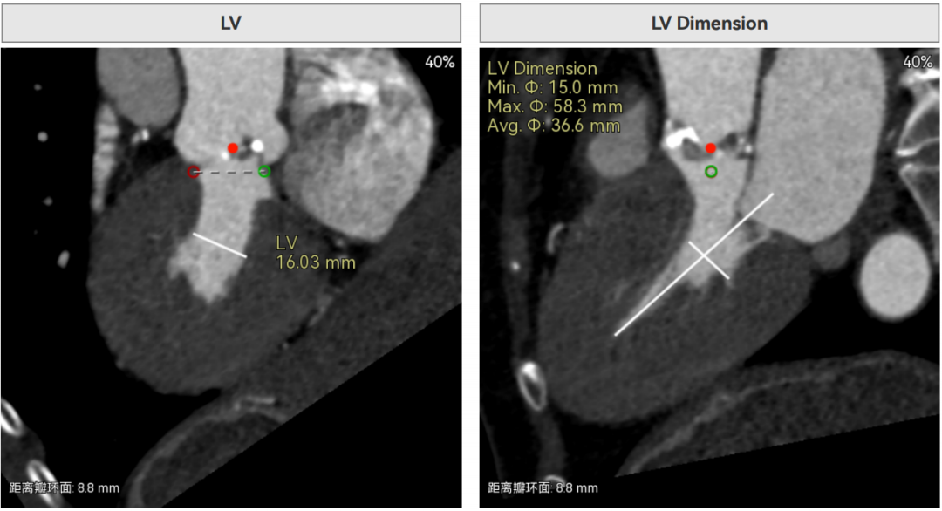Click the green circle marker in left LV view

pos(264,172)
